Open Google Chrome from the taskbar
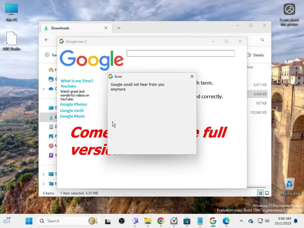304x228 pixels. 161,221
